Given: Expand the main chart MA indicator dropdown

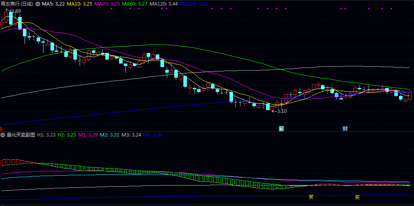Looking at the screenshot, I should coord(38,4).
